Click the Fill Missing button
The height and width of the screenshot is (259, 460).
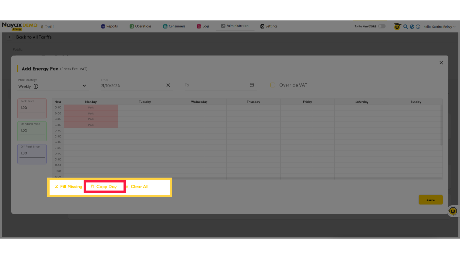(69, 187)
